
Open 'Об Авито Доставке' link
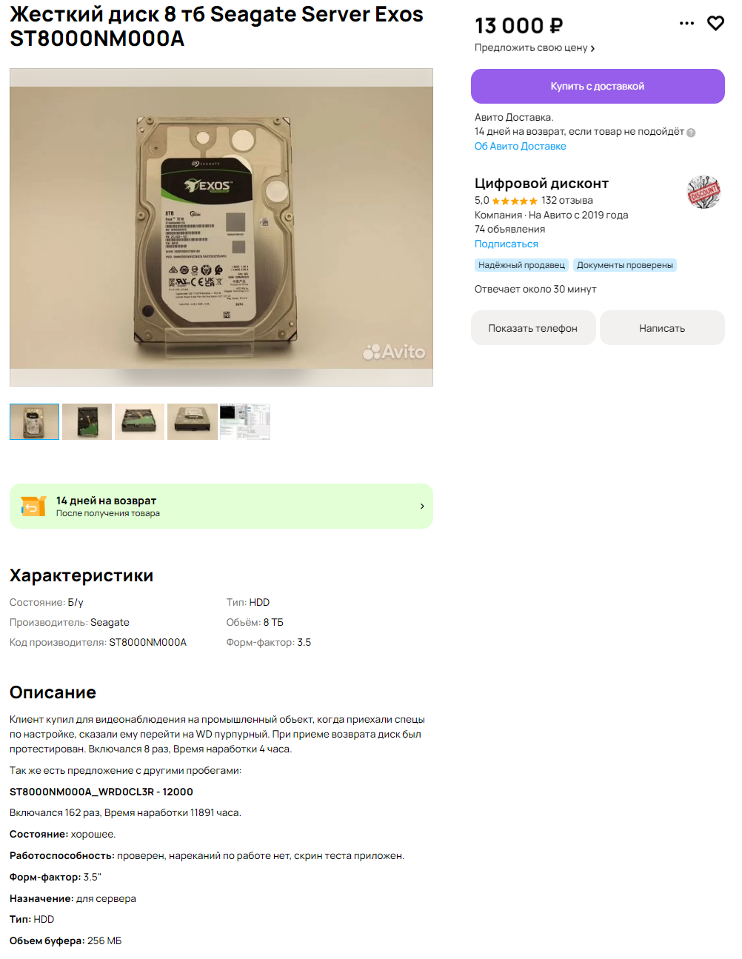pos(520,146)
